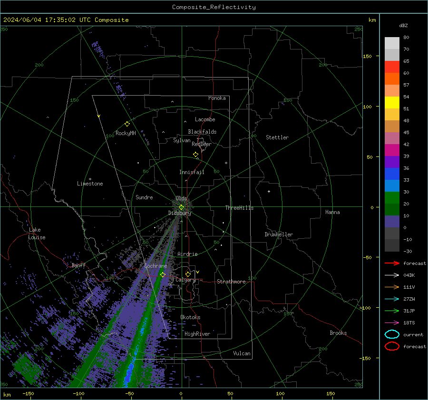Screen dimensions: 428x400
Task: Select the light blue 30-33 dBZ swatch
Action: (392, 185)
